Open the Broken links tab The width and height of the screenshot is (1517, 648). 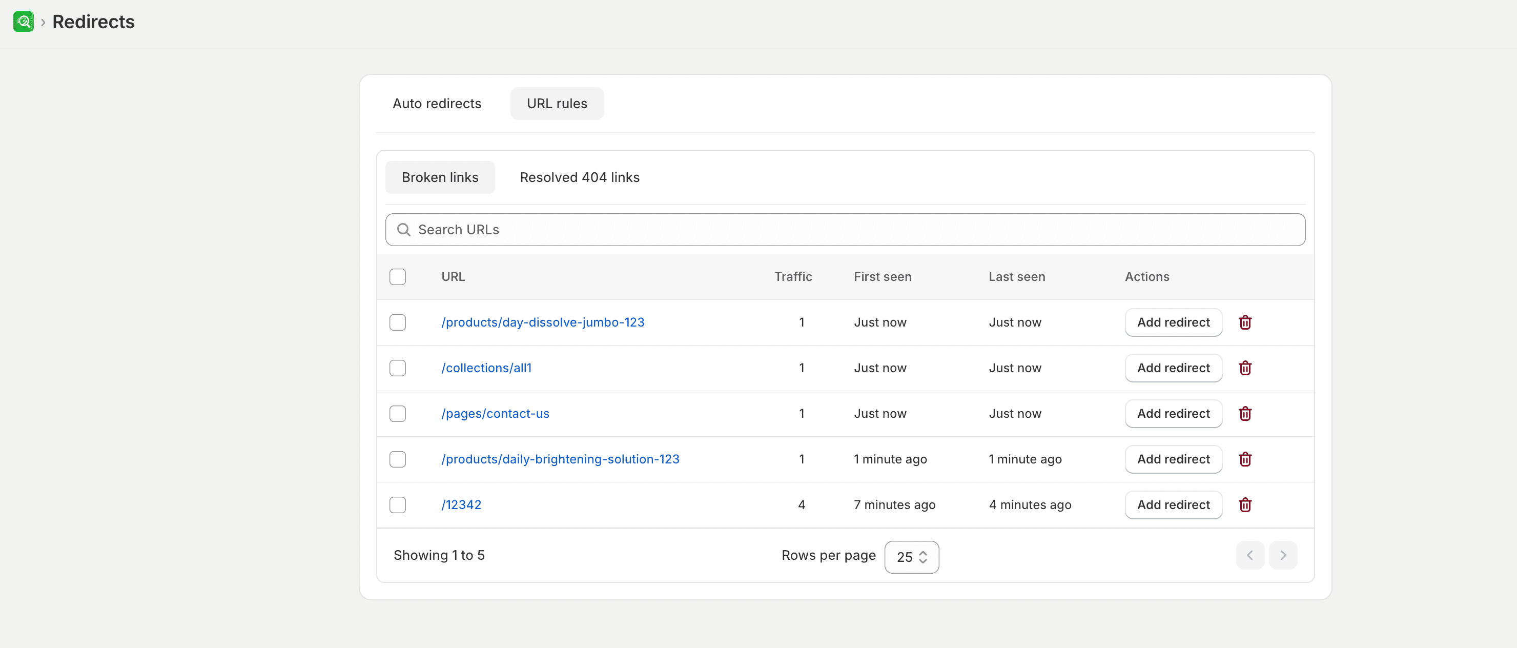(440, 177)
